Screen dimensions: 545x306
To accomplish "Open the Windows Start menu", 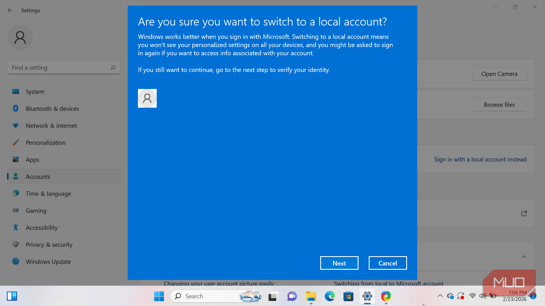I will [x=159, y=296].
